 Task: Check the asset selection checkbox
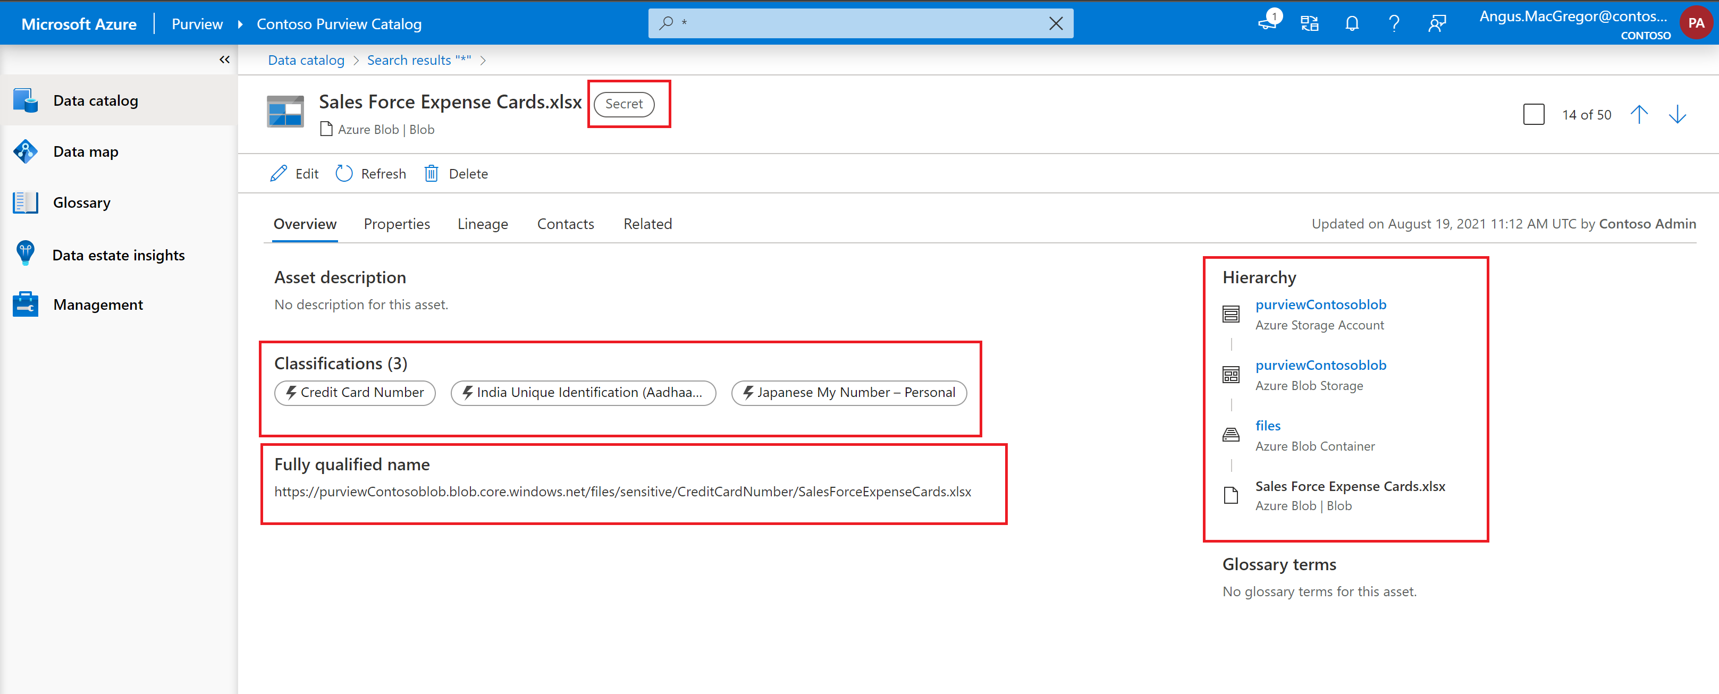(1533, 114)
